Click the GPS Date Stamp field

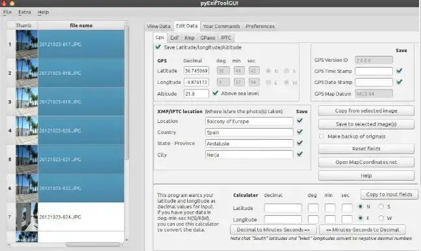[x=374, y=82]
